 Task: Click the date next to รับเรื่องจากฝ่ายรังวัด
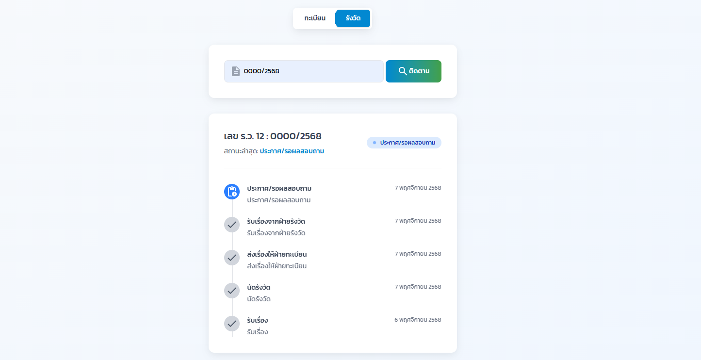pyautogui.click(x=418, y=221)
